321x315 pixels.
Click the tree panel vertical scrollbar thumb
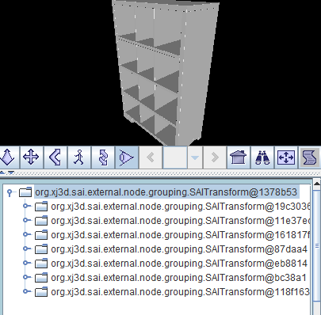(317, 245)
